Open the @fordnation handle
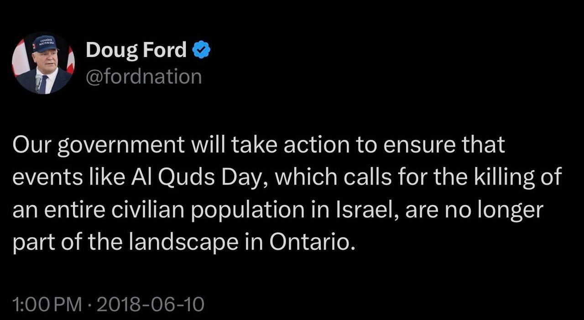 (x=143, y=76)
